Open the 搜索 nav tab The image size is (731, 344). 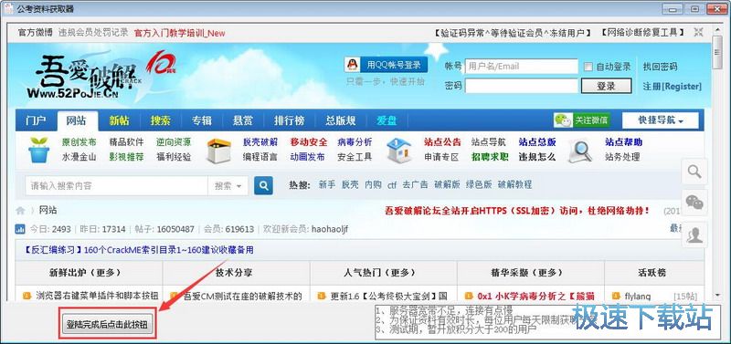click(161, 121)
